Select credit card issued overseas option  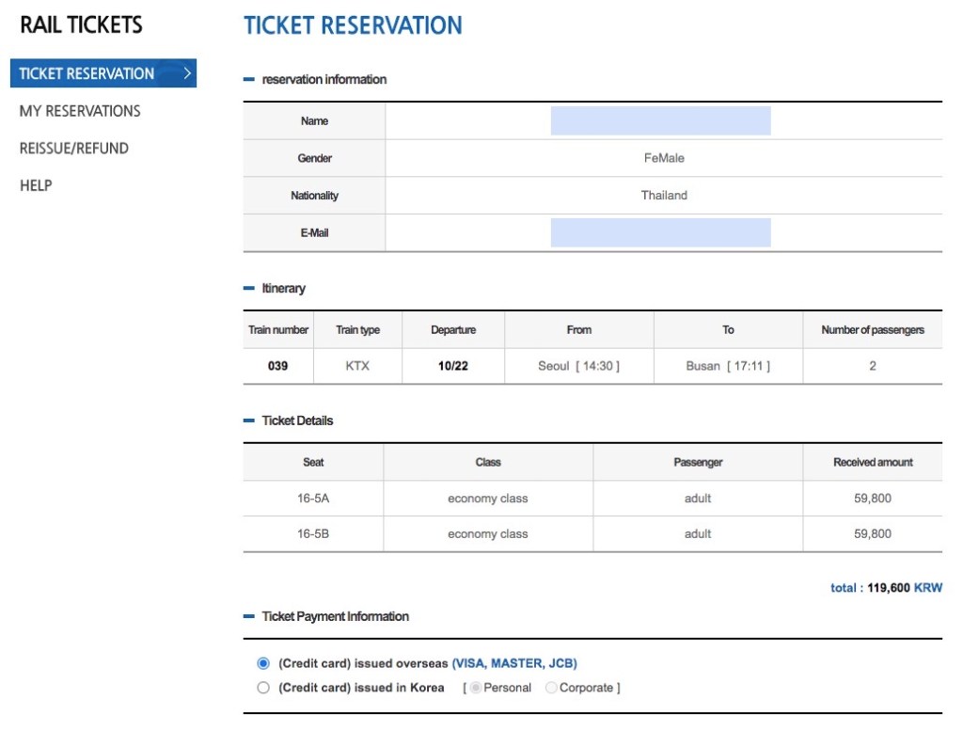(263, 663)
